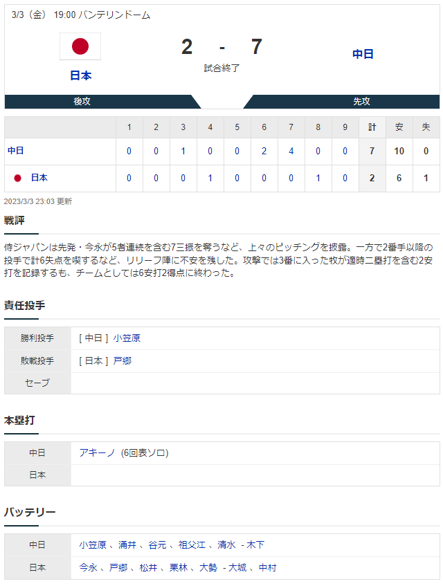Open home run hitter アキーノ link

(x=97, y=453)
